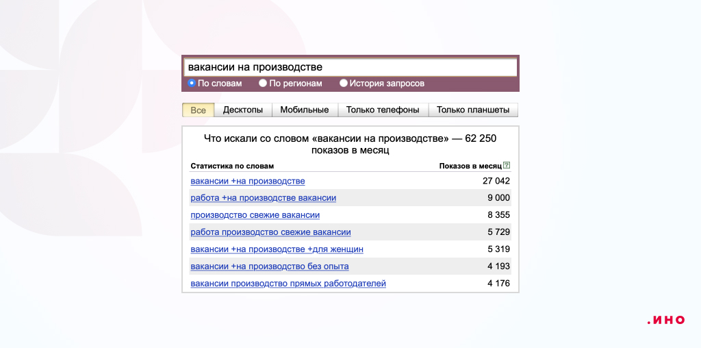
Task: Select the "История запросов" radio button
Action: click(344, 84)
